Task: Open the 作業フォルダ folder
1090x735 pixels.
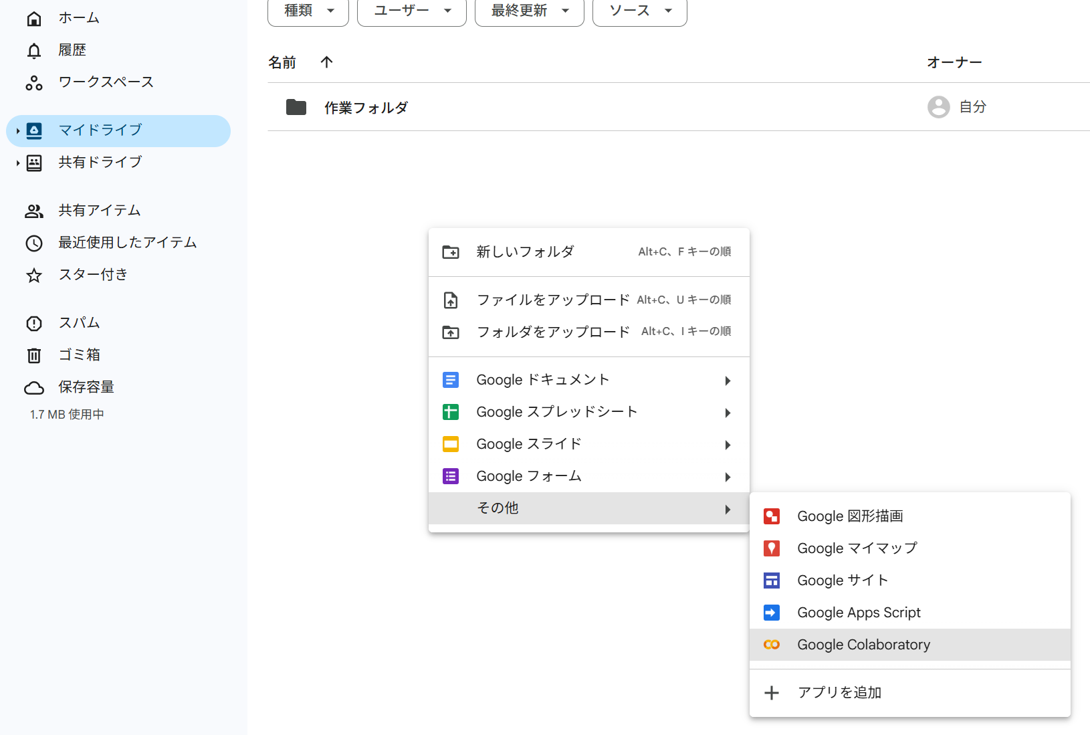Action: (x=366, y=107)
